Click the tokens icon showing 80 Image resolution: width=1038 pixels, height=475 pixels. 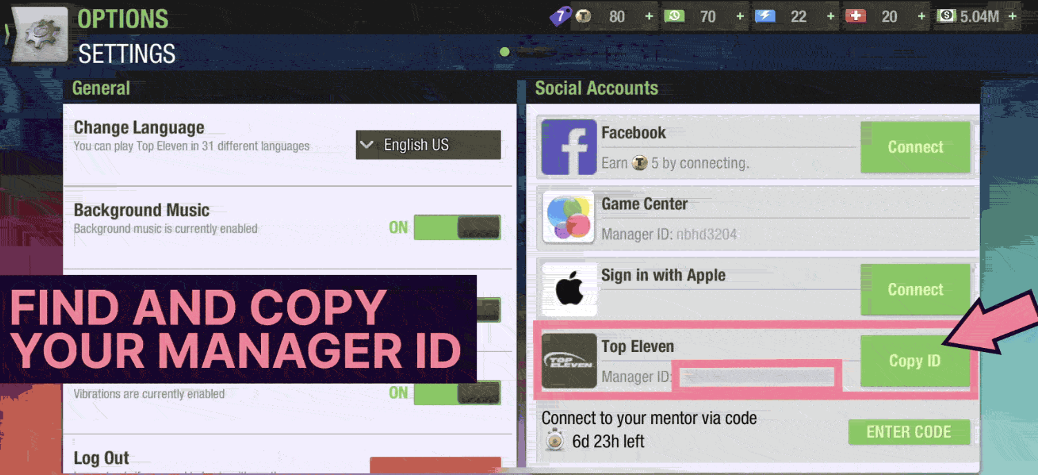[584, 16]
